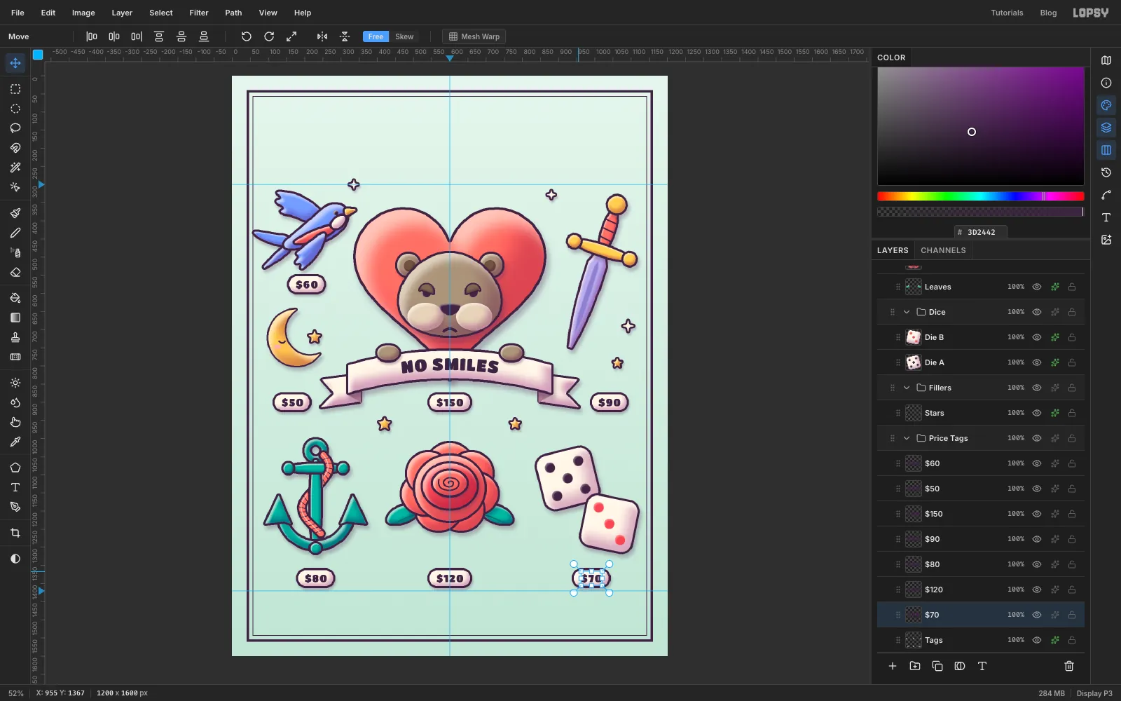Click the flip horizontal icon
This screenshot has height=701, width=1121.
pyautogui.click(x=322, y=36)
